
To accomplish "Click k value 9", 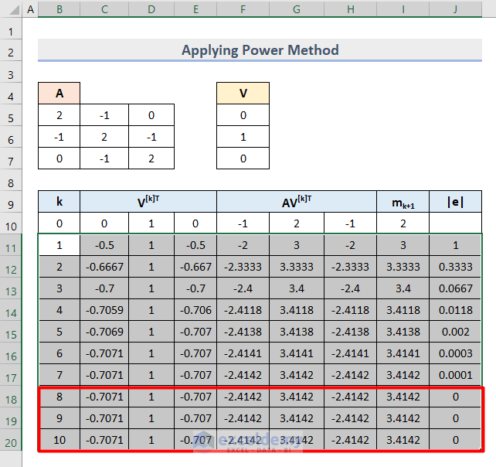I will (x=59, y=418).
